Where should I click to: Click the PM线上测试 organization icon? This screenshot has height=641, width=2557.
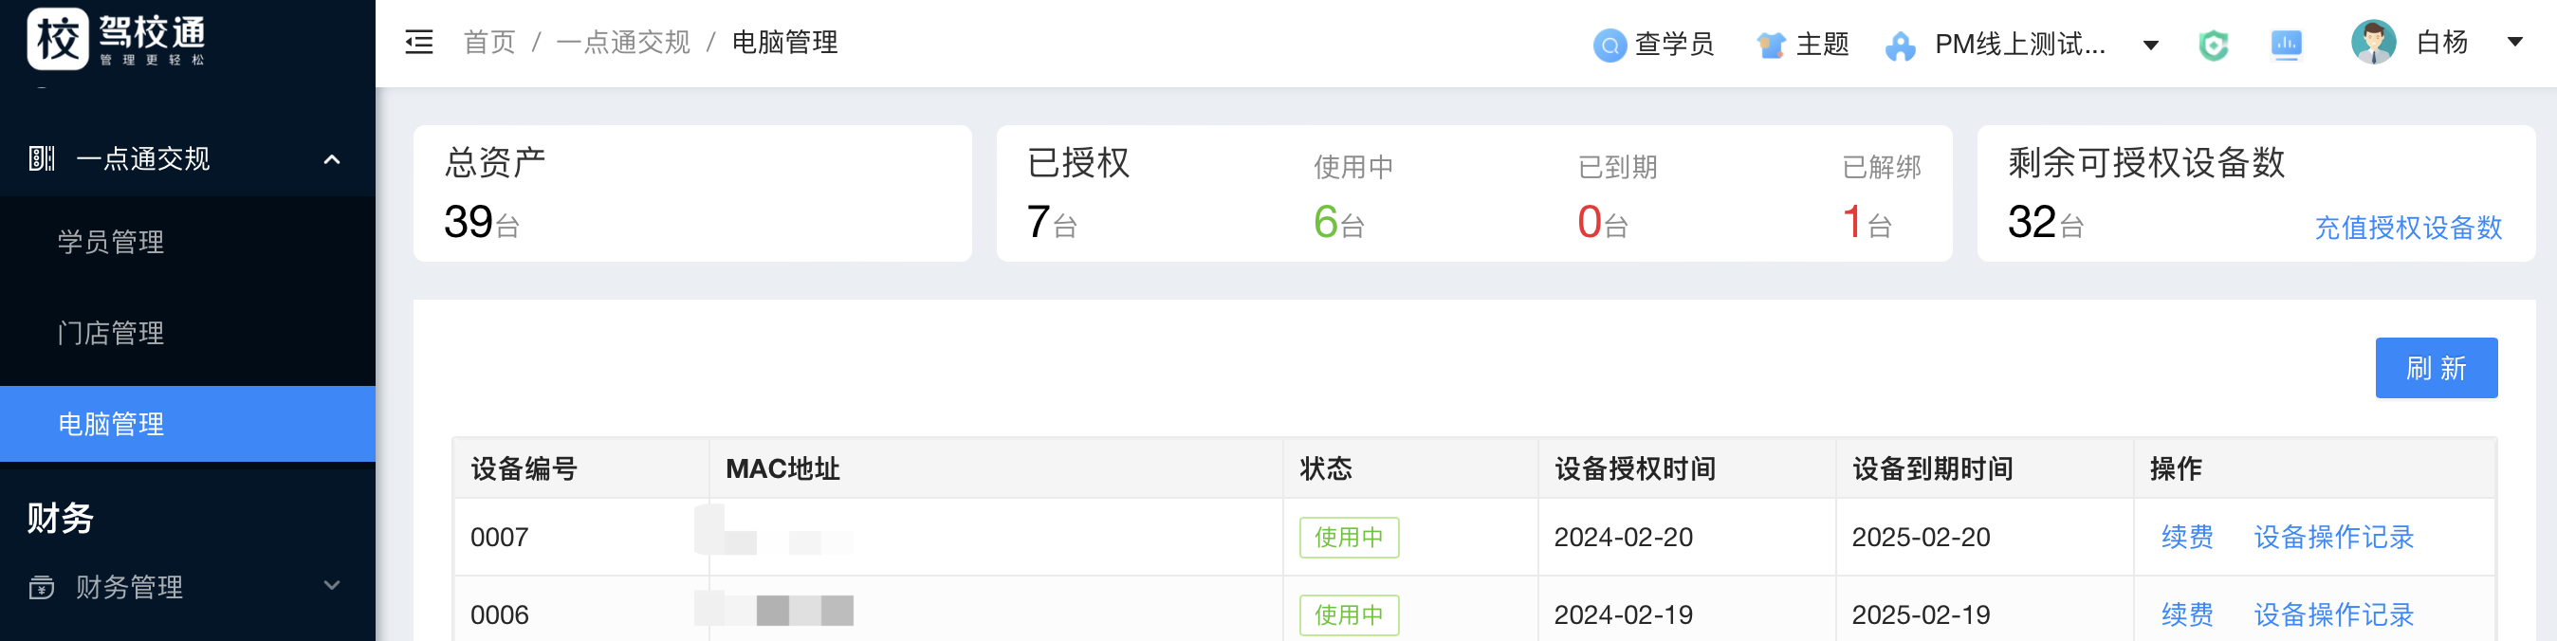pos(1900,46)
